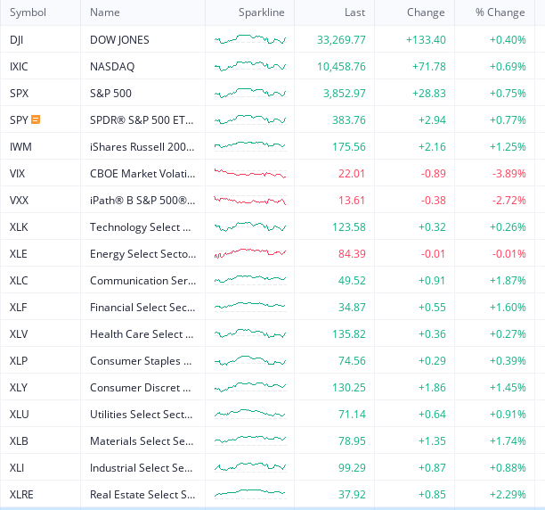Image resolution: width=545 pixels, height=510 pixels.
Task: Click the SPDR® S&P 500 ET... name
Action: point(142,120)
